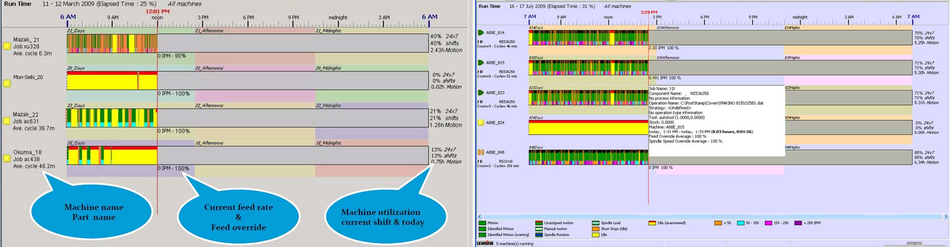Click the Identified Motion (warning) legend swatch
950x247 pixels.
(482, 235)
